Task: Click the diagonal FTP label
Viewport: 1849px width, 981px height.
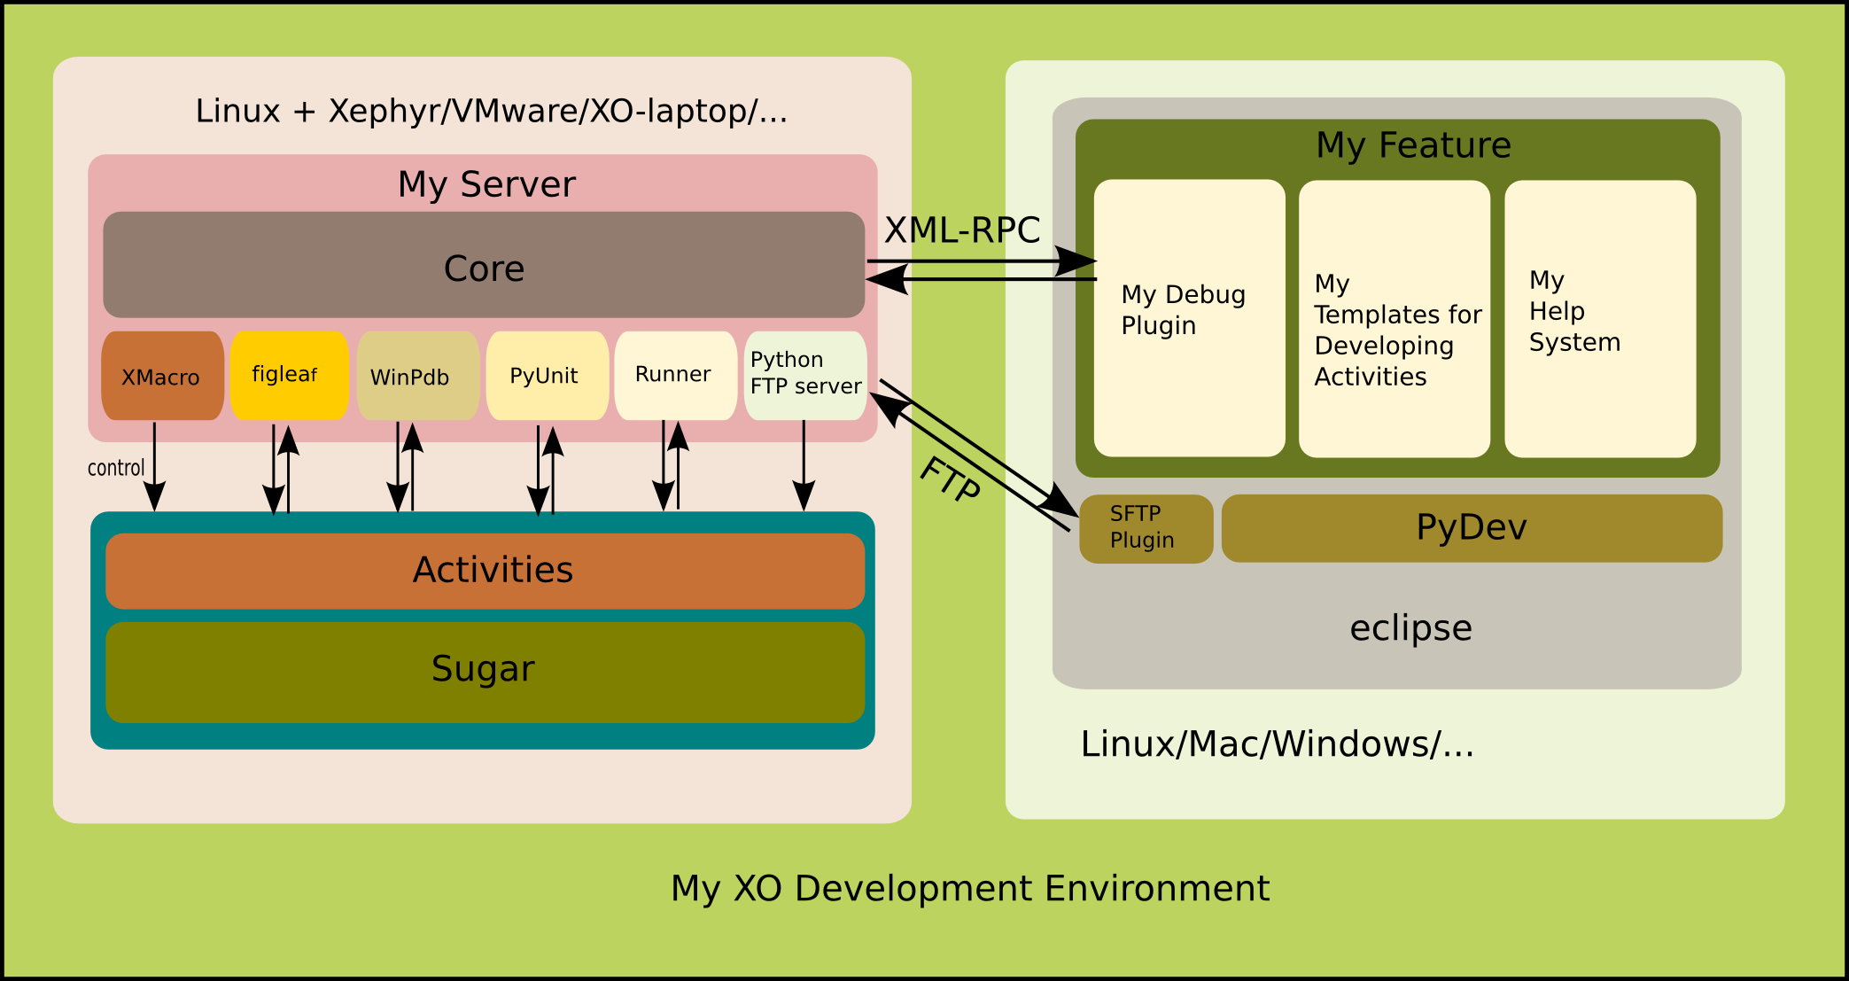Action: click(950, 479)
